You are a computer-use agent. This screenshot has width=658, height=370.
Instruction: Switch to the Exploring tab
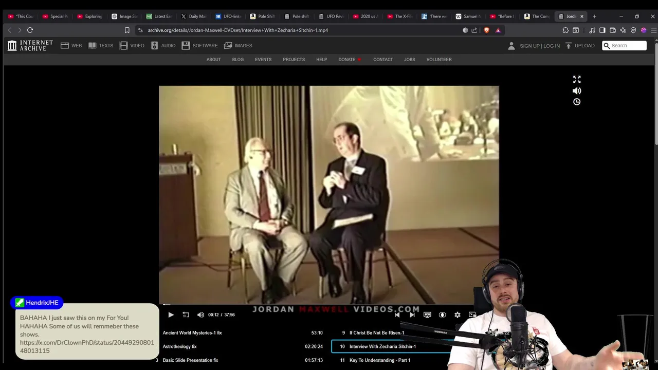(89, 16)
